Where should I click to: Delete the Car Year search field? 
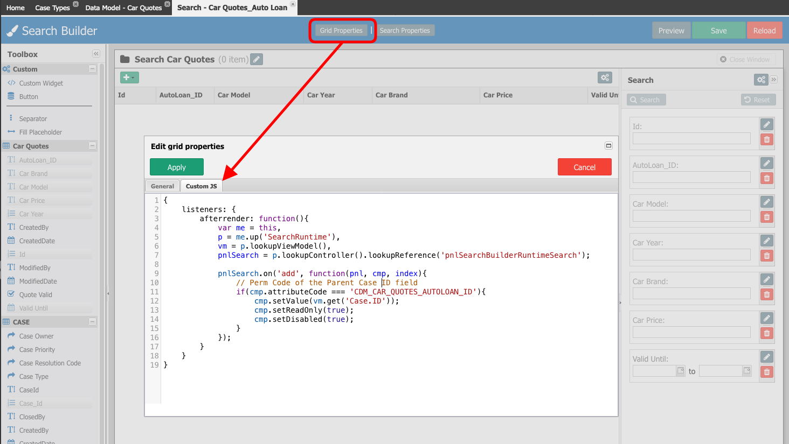tap(767, 256)
